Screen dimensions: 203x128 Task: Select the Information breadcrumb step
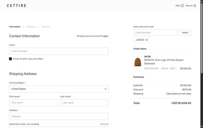15,27
